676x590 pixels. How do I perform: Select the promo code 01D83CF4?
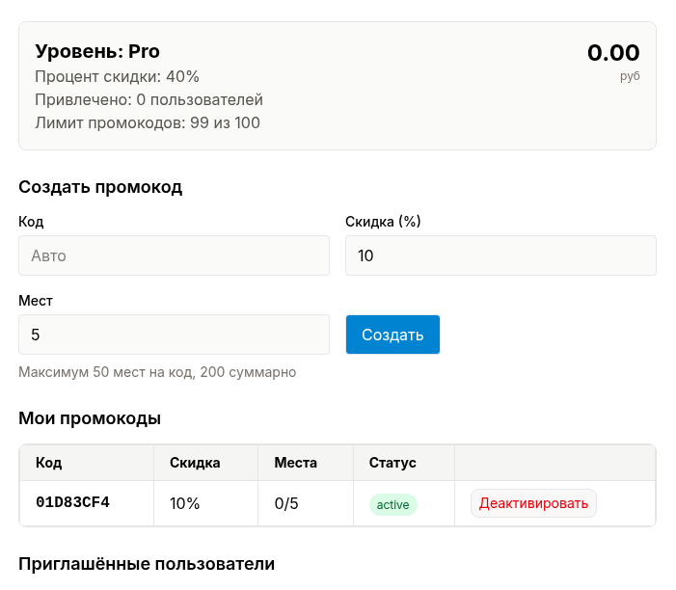[72, 503]
